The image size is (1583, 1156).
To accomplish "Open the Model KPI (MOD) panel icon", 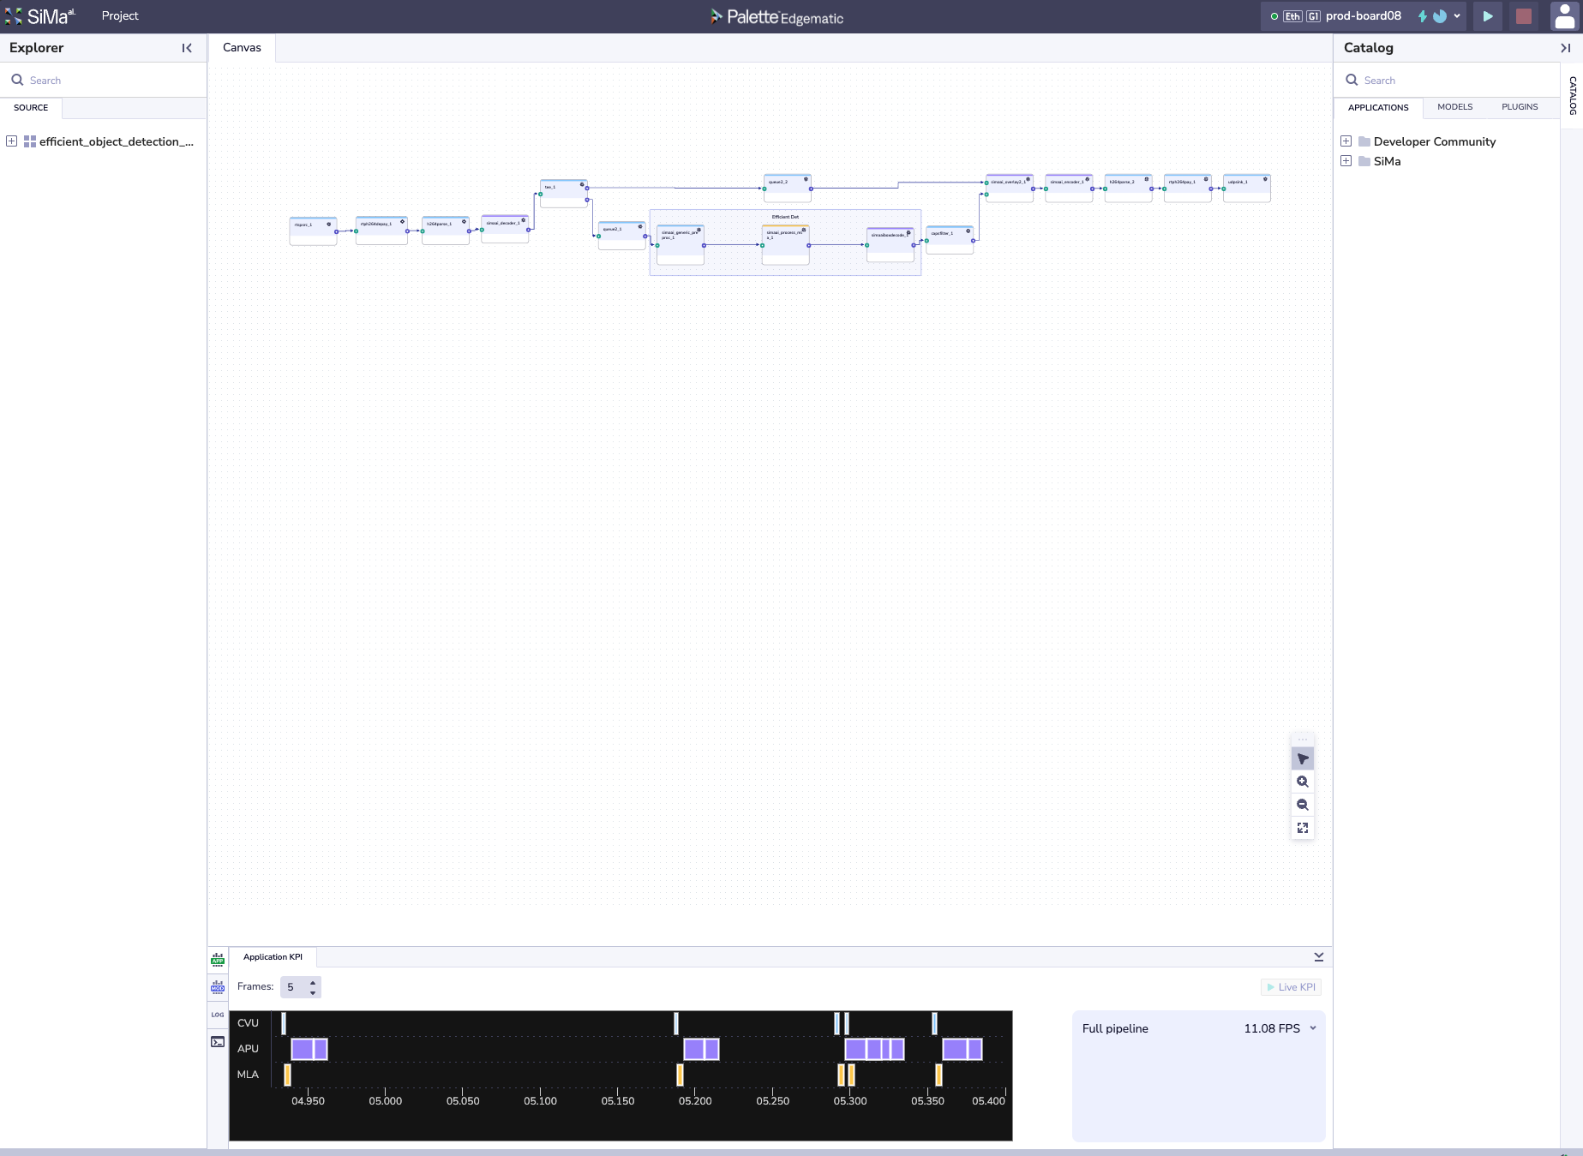I will [x=218, y=987].
